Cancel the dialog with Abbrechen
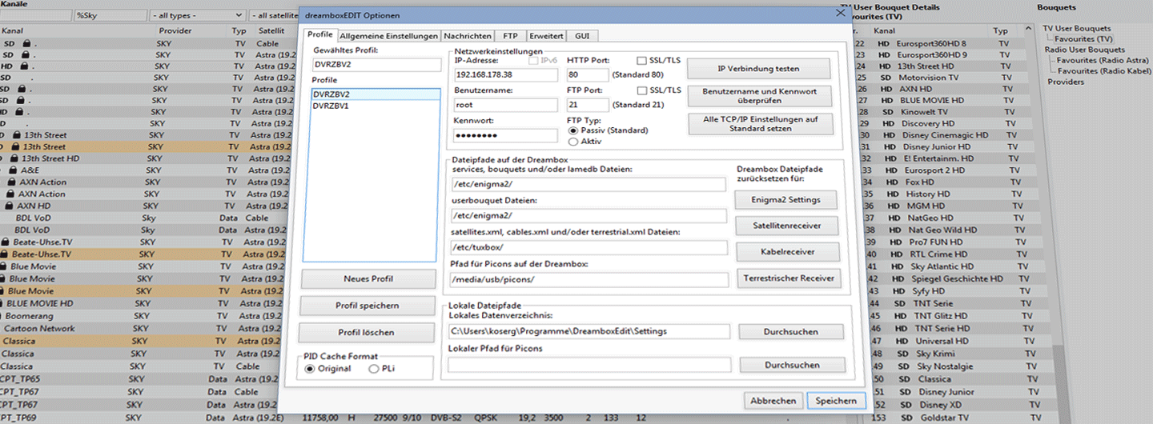The image size is (1153, 424). [773, 401]
